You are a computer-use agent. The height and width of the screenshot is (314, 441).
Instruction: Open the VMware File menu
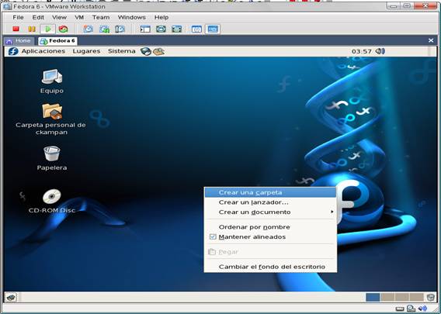pyautogui.click(x=18, y=17)
